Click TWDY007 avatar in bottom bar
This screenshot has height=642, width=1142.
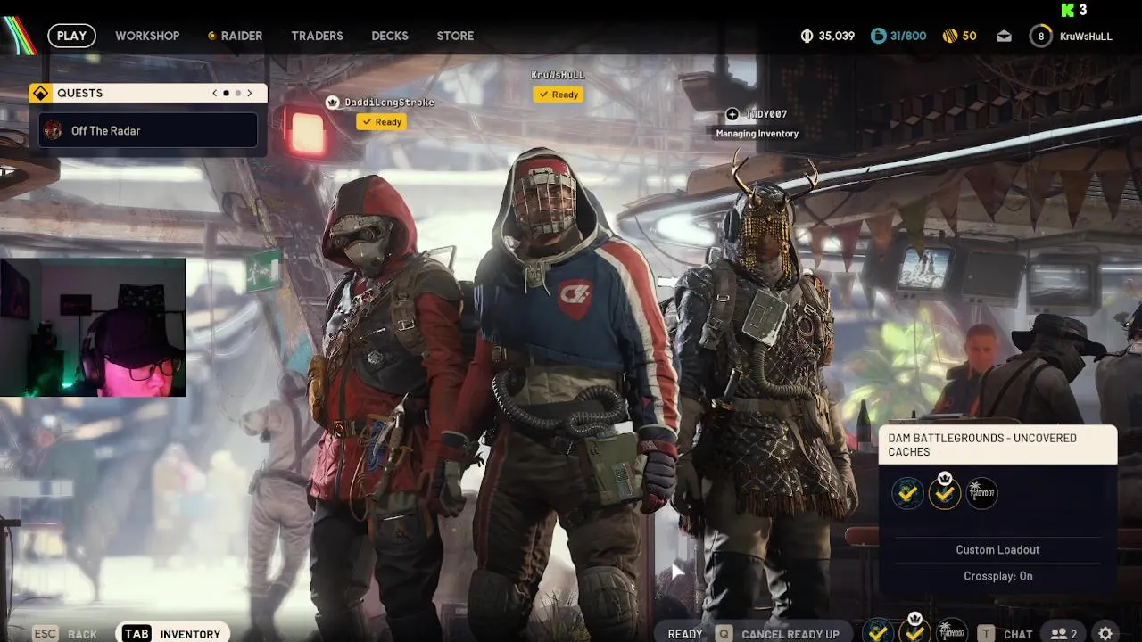point(951,632)
